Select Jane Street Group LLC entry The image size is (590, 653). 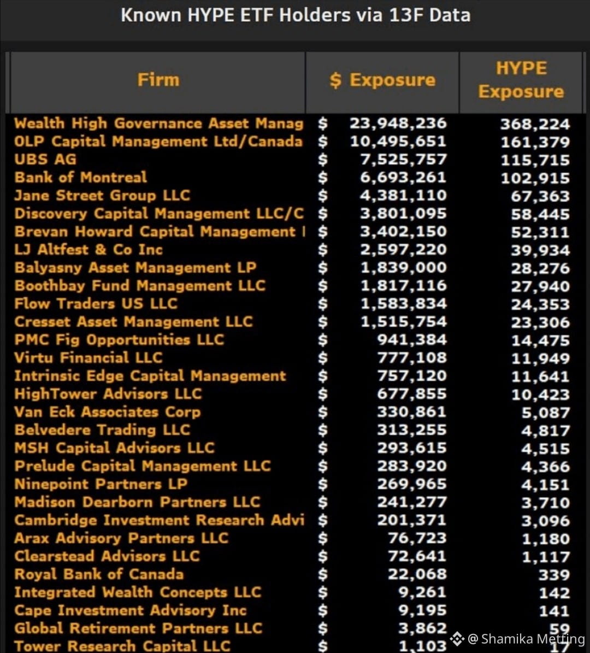(x=102, y=195)
